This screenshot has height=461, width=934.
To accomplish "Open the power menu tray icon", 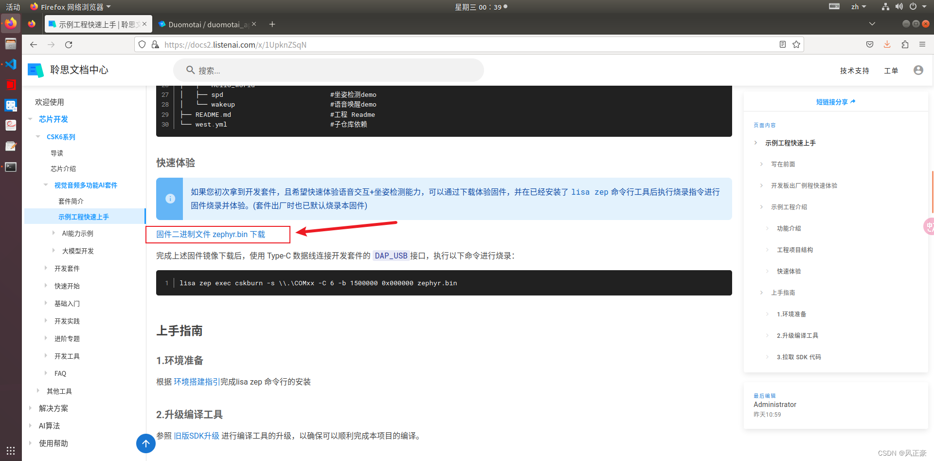I will click(913, 7).
